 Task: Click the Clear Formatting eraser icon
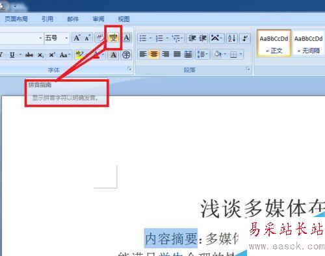coord(100,38)
